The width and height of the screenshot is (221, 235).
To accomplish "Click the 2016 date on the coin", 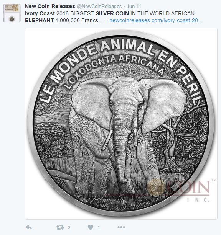I will coord(60,180).
